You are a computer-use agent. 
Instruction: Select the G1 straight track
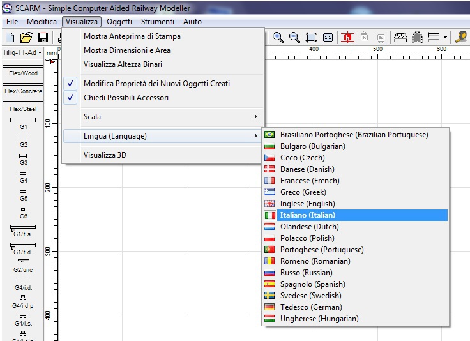[23, 123]
